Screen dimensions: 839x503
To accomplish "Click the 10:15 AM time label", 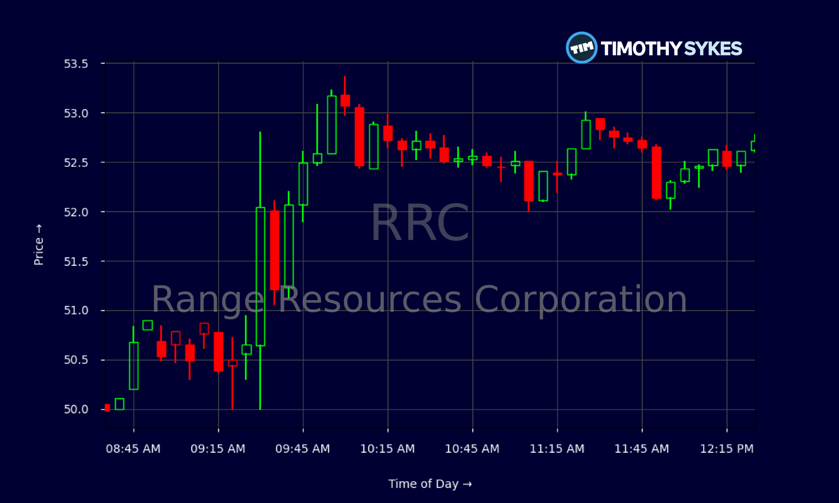I will 388,449.
